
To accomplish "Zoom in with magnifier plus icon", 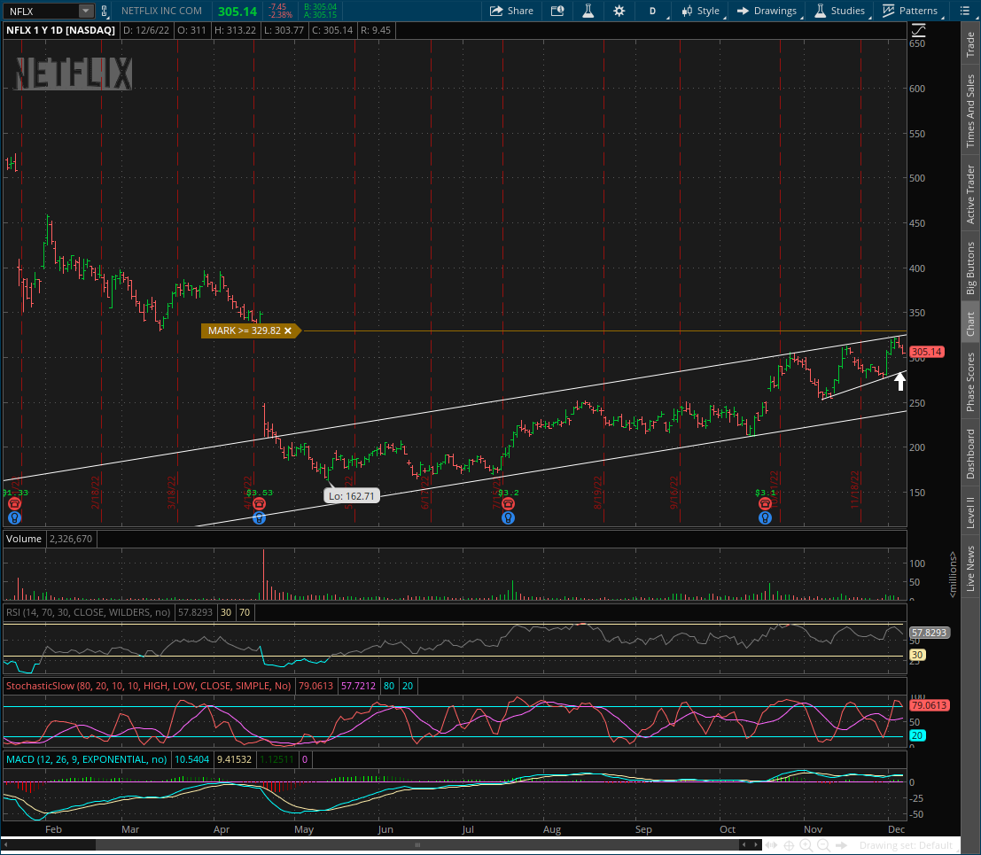I will pos(806,845).
